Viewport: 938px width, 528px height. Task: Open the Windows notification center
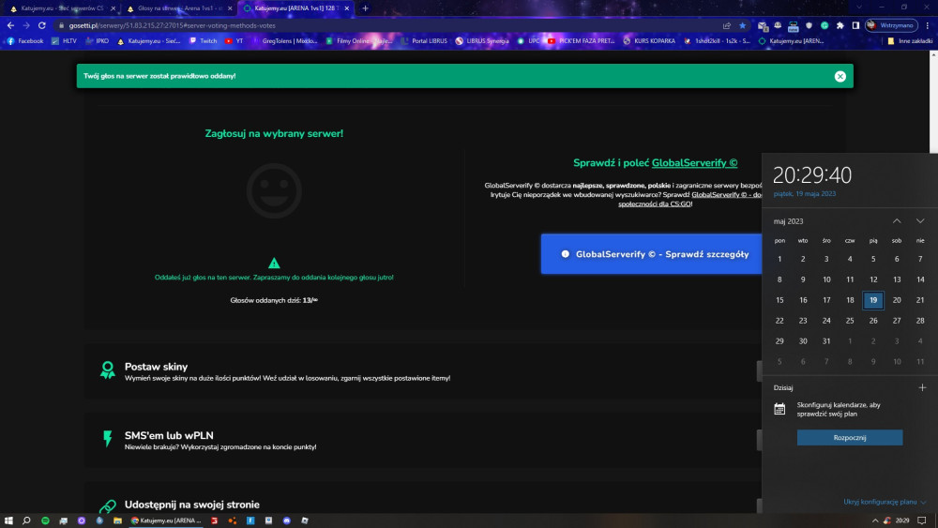tap(922, 520)
